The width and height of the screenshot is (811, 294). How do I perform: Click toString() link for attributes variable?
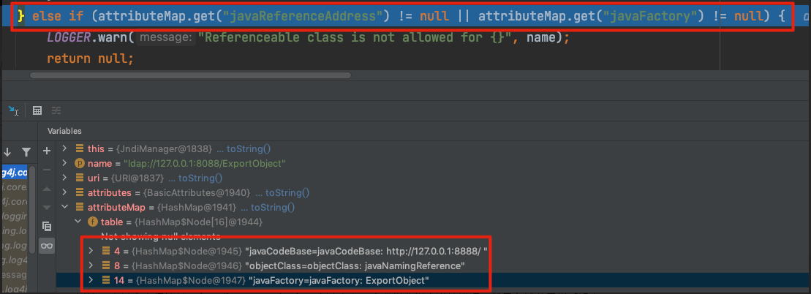point(286,192)
